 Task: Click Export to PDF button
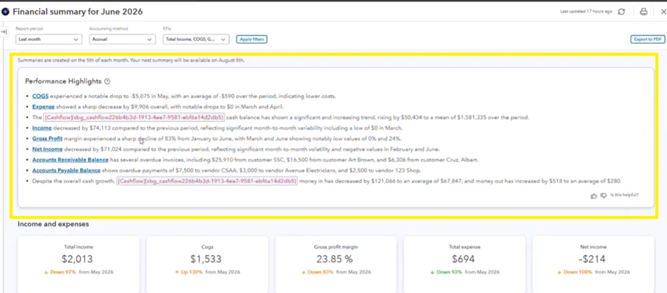[x=647, y=39]
